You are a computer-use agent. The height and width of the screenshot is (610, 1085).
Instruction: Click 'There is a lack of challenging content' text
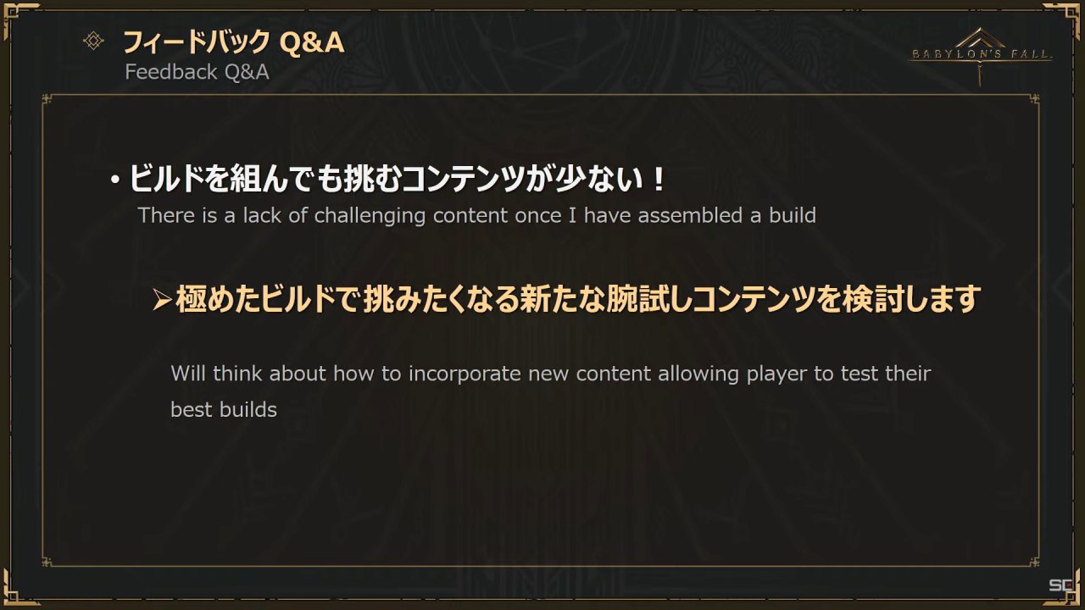click(476, 215)
